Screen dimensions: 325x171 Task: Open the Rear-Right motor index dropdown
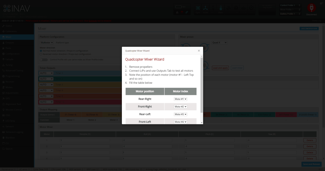[x=181, y=99]
